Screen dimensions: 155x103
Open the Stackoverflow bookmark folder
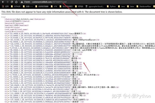(144, 6)
